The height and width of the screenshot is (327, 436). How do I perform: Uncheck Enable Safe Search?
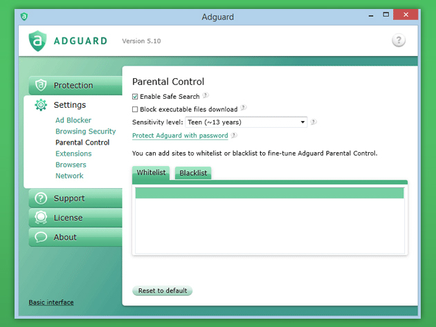pos(135,97)
